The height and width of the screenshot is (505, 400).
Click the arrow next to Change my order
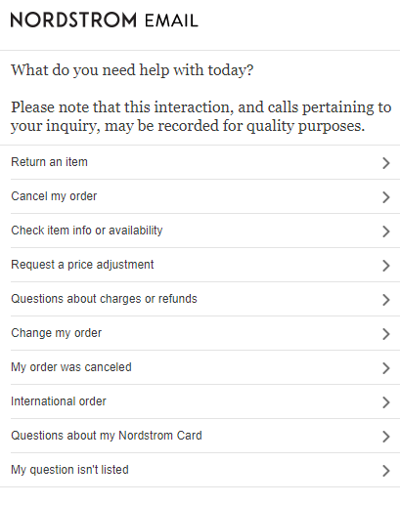coord(386,334)
